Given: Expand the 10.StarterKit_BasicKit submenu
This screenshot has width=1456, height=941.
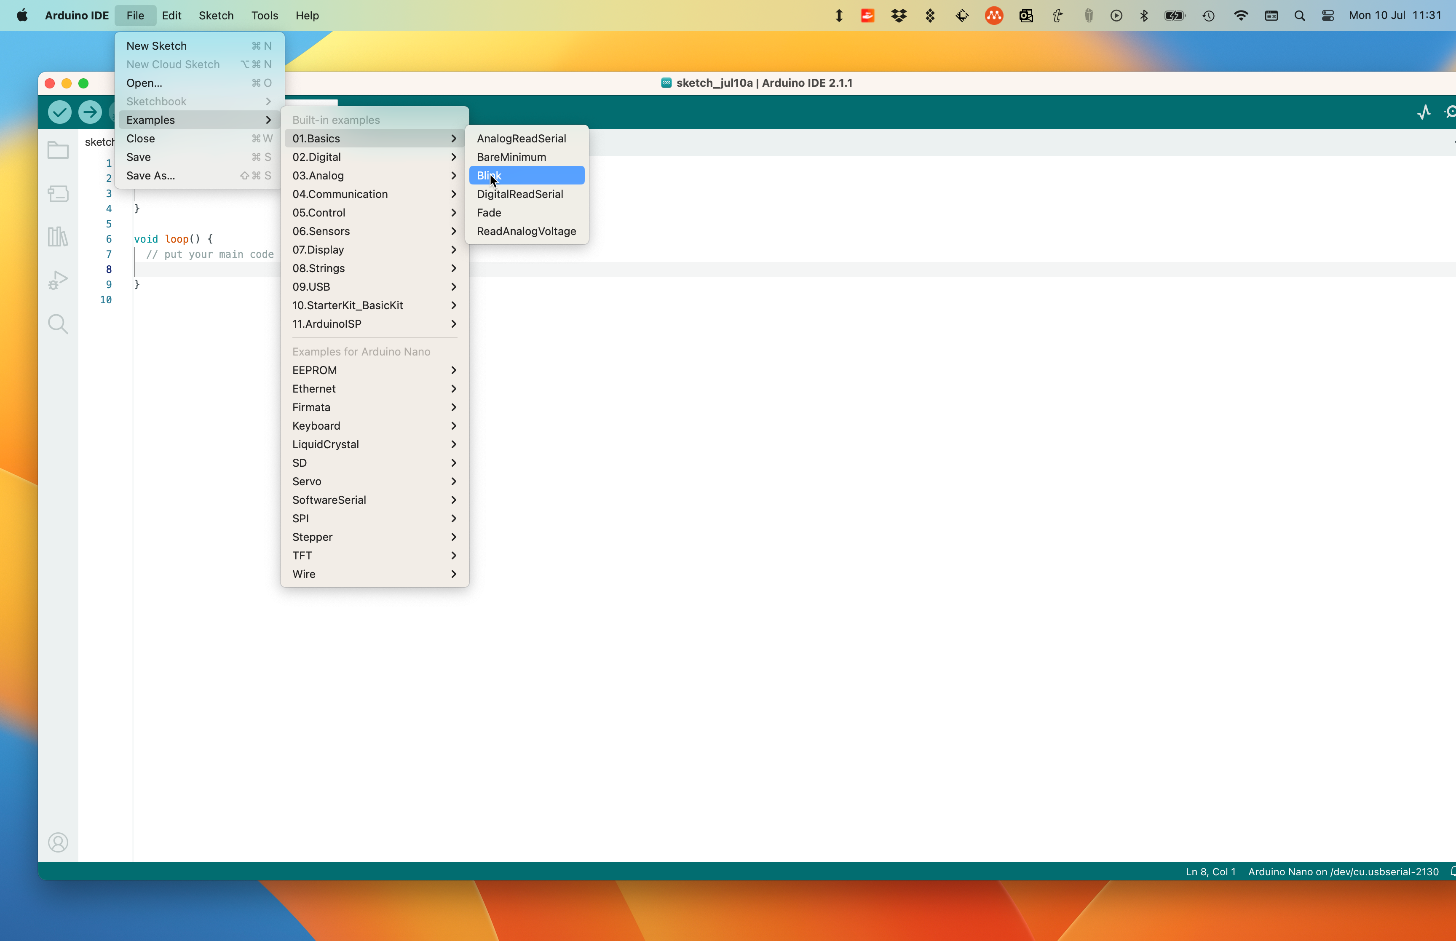Looking at the screenshot, I should point(375,305).
